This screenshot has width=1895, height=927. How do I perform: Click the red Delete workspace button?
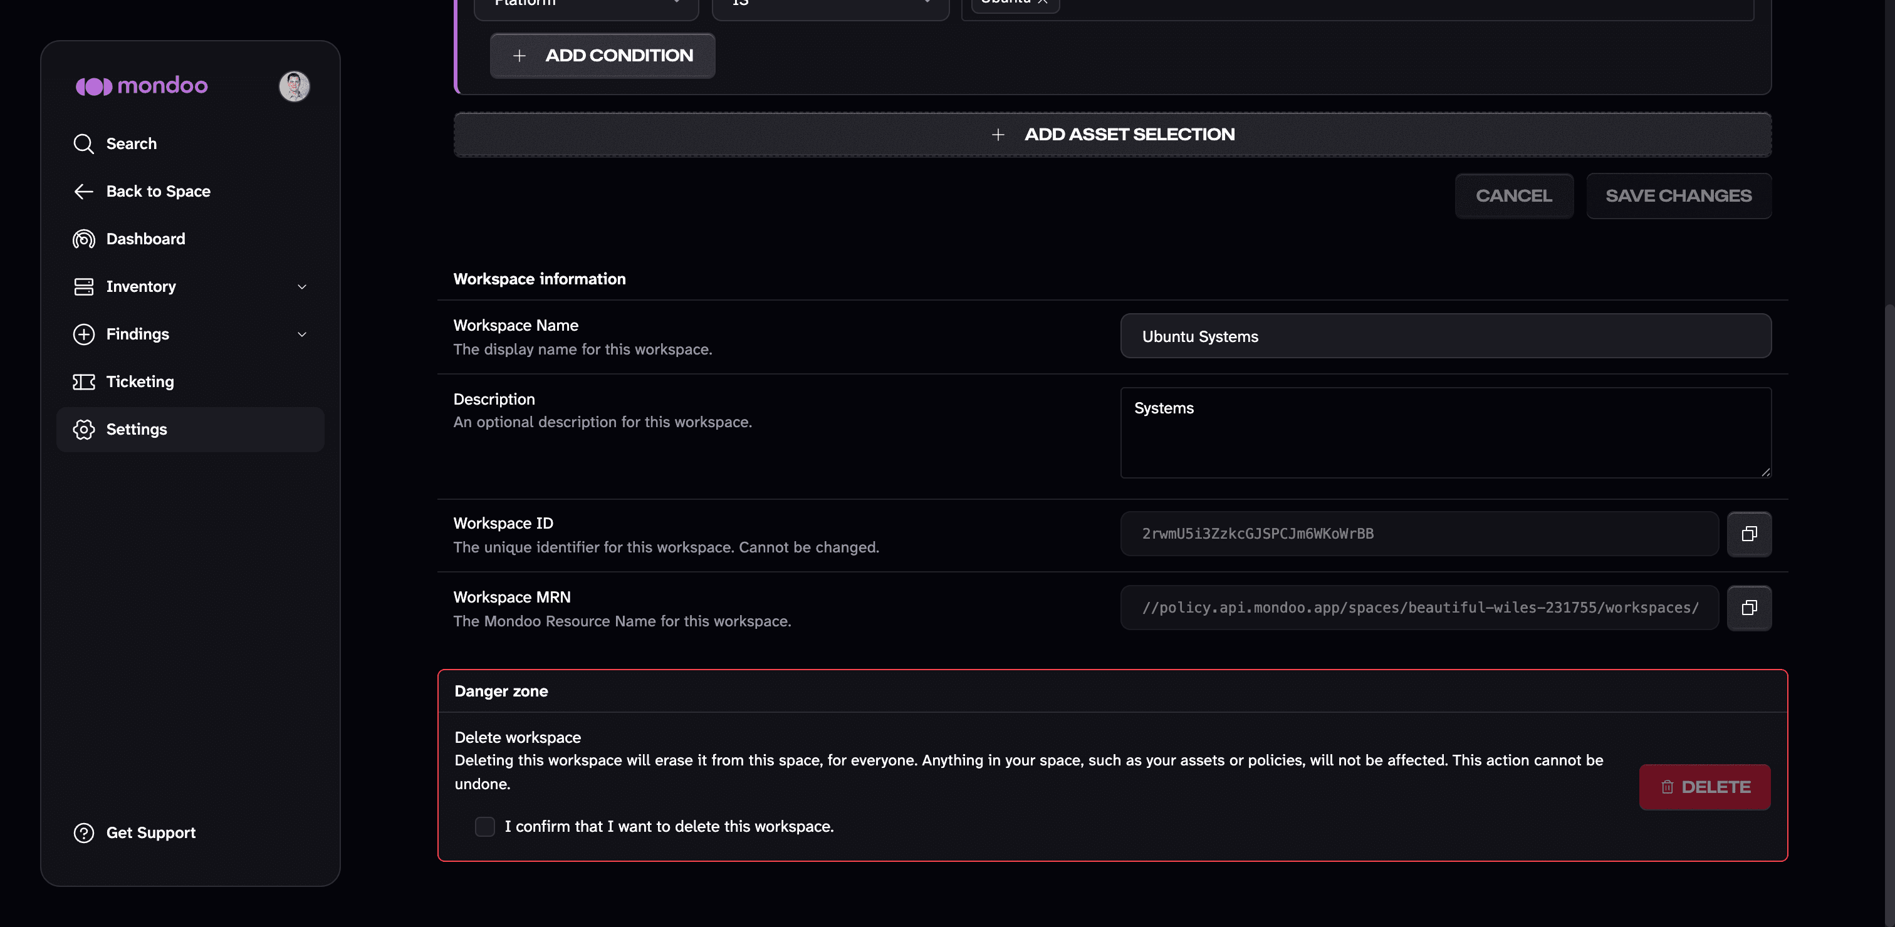coord(1704,787)
